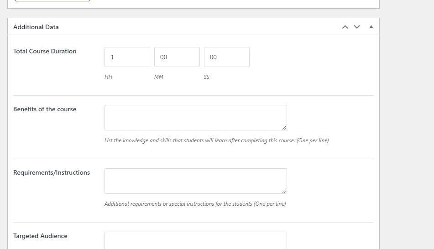Click the Benefits of the course label
This screenshot has width=434, height=249.
[x=45, y=109]
